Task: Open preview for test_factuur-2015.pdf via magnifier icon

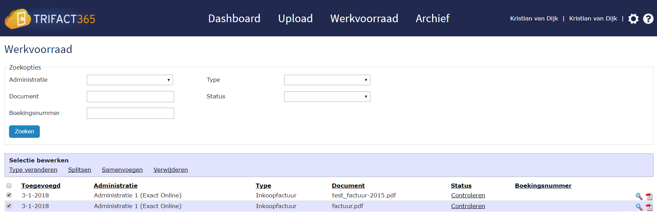Action: click(x=639, y=196)
